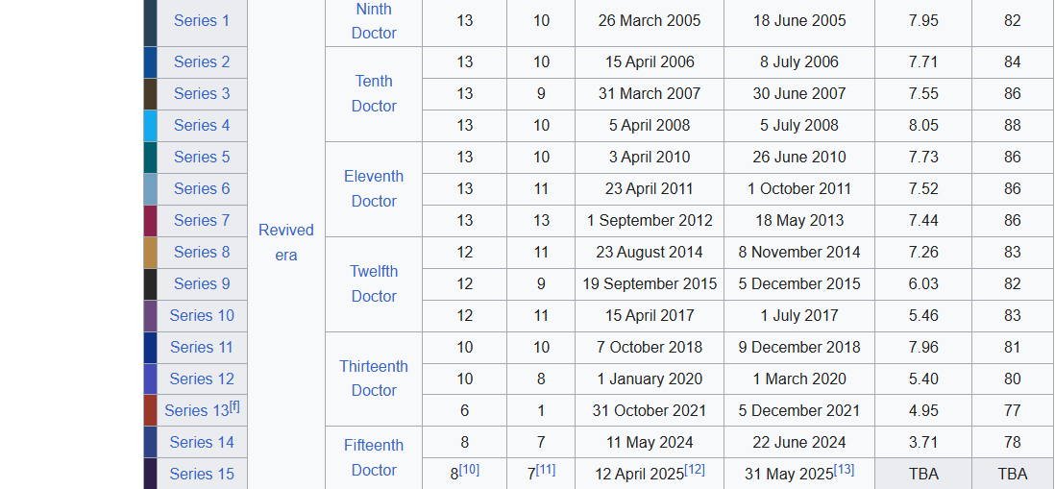Follow the Twelfth Doctor link
The image size is (1055, 489).
click(x=374, y=283)
